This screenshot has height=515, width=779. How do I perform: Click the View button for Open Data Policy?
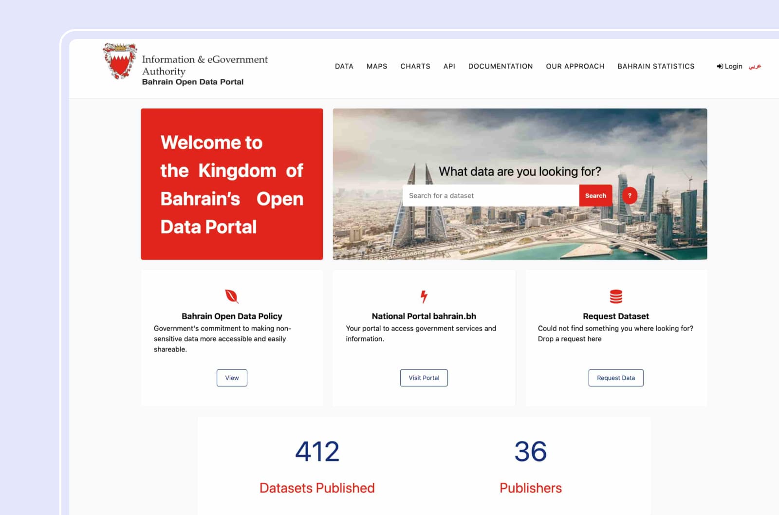pyautogui.click(x=232, y=378)
